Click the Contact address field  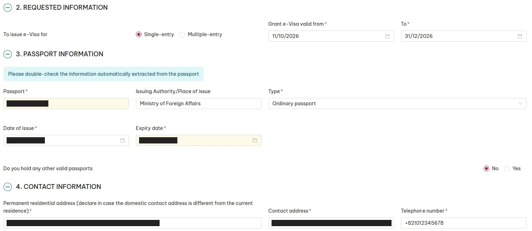coord(331,223)
